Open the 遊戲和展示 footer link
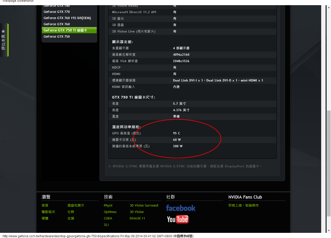This screenshot has width=331, height=238. (x=76, y=206)
